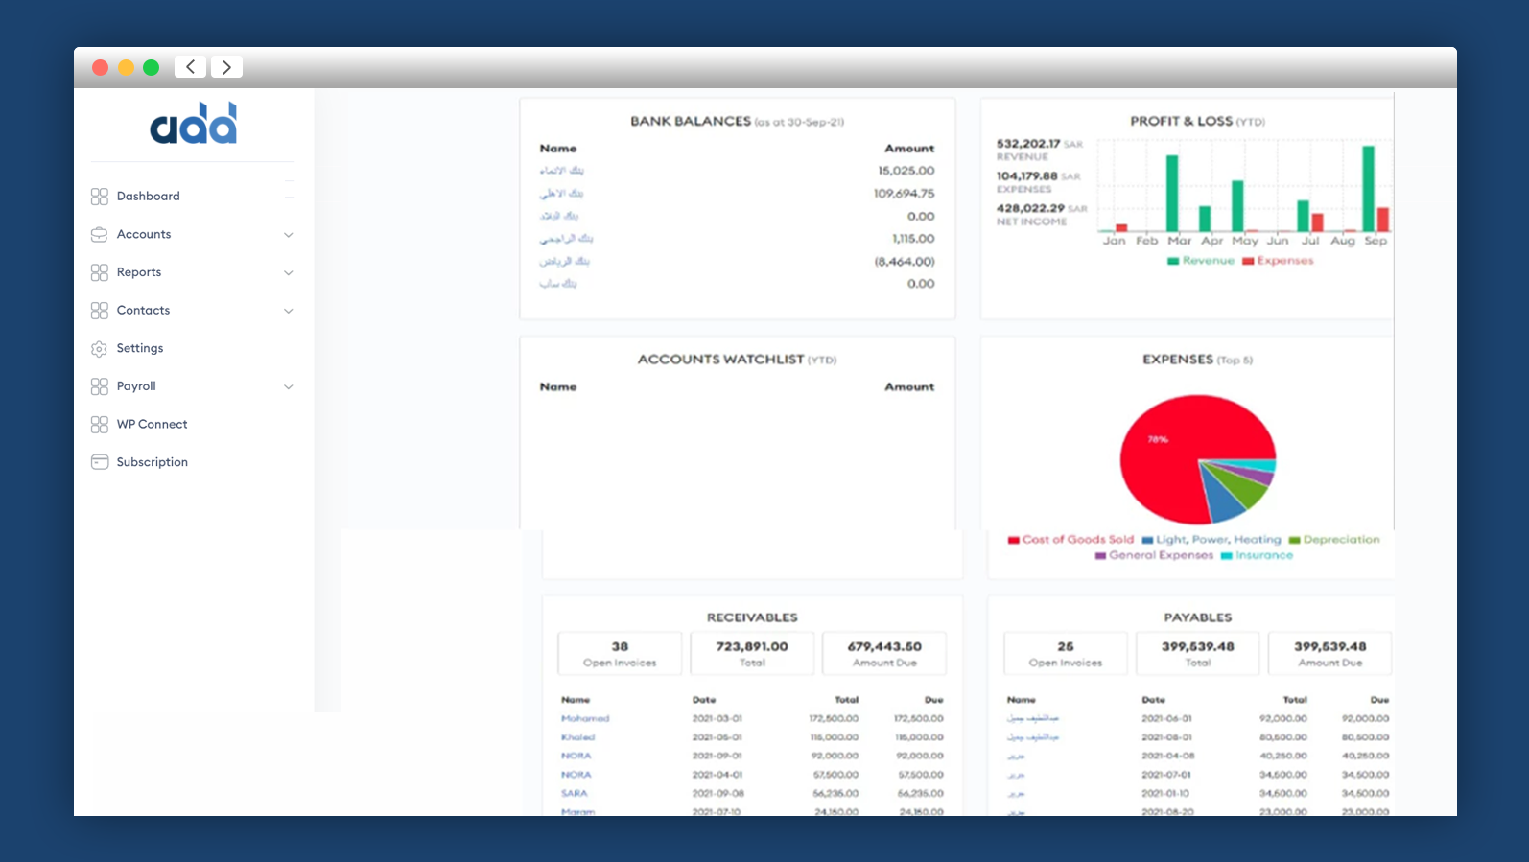
Task: Open the SARA receivable link
Action: coord(574,793)
